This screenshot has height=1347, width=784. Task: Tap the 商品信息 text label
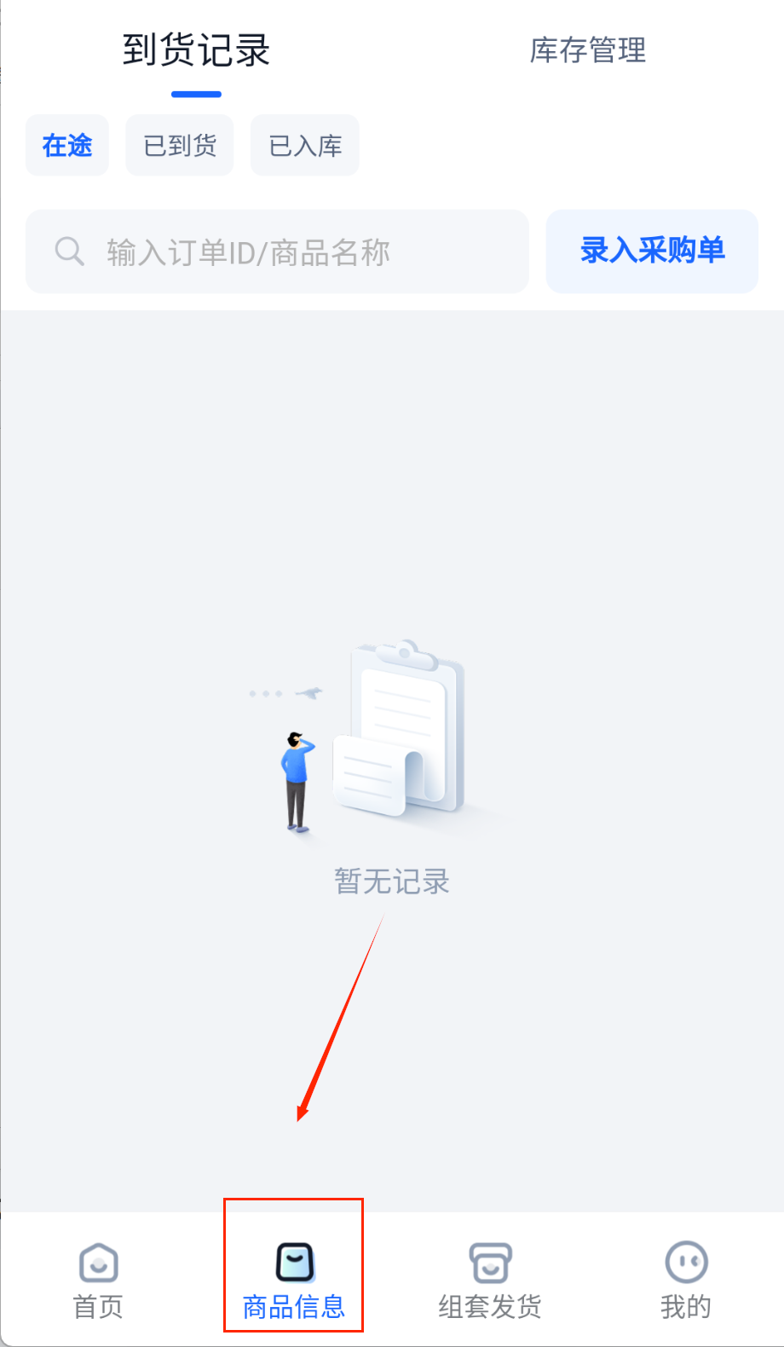[294, 1306]
